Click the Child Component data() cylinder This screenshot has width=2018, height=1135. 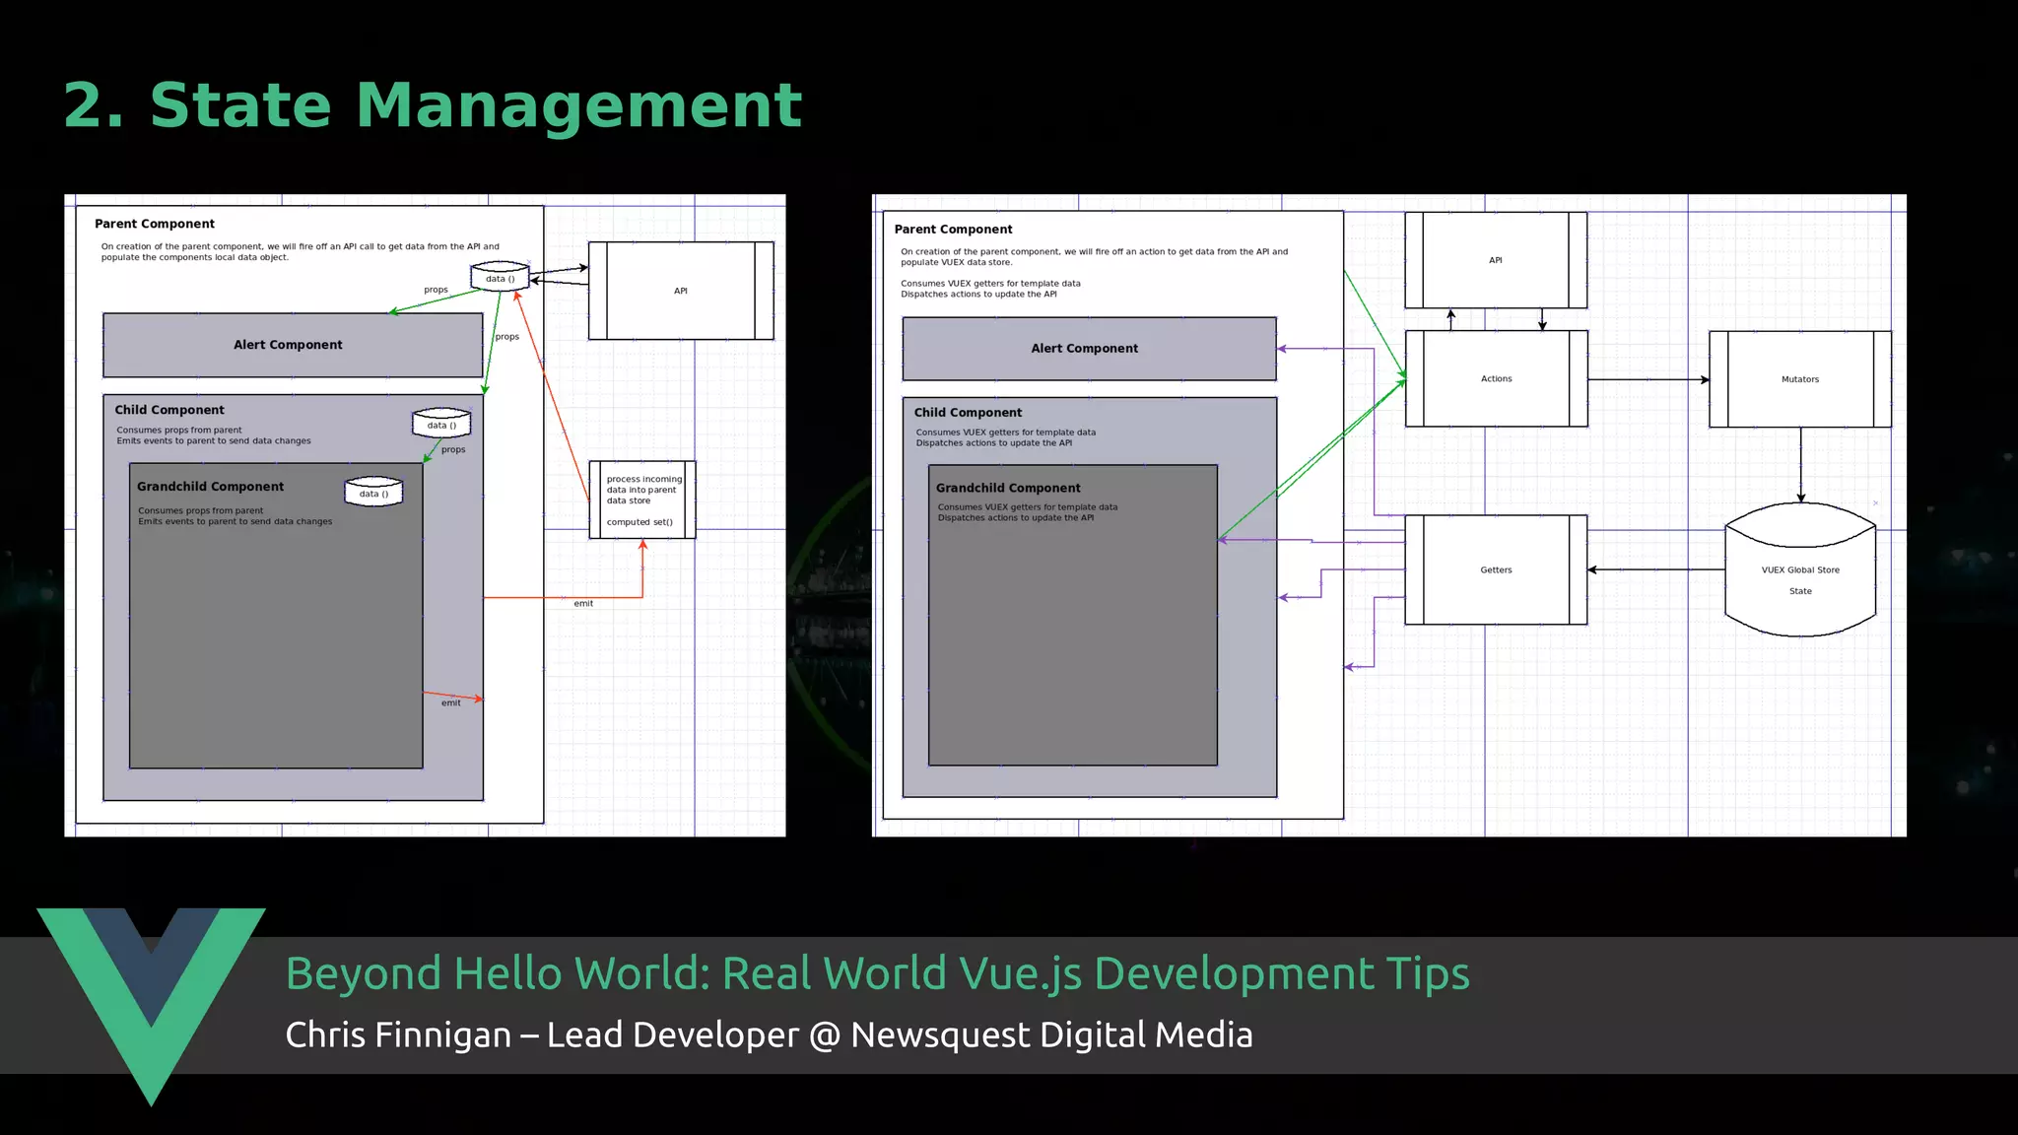pyautogui.click(x=441, y=424)
